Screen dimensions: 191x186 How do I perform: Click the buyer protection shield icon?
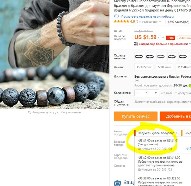(117, 183)
